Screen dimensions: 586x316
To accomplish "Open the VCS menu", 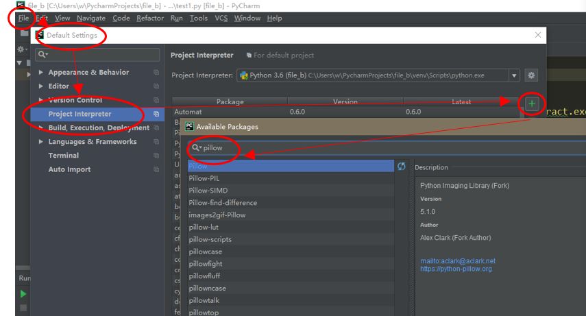I will [221, 18].
